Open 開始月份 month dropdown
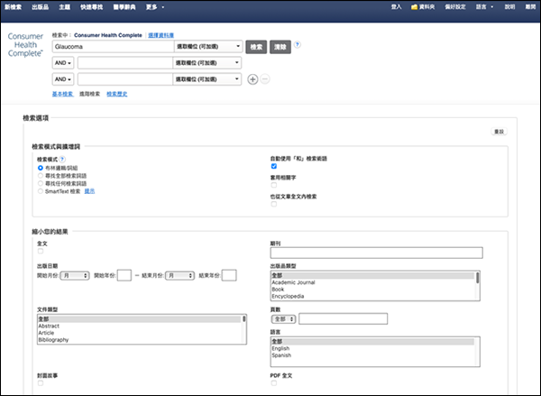Image resolution: width=541 pixels, height=396 pixels. point(75,275)
